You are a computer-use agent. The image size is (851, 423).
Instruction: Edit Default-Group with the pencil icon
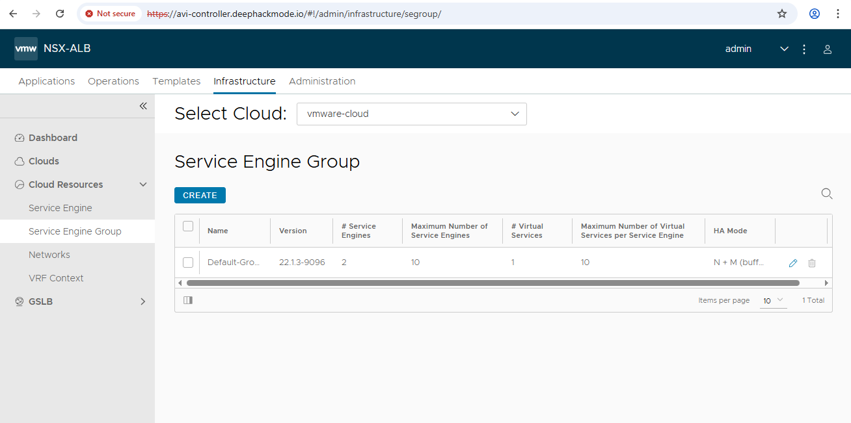pyautogui.click(x=792, y=263)
